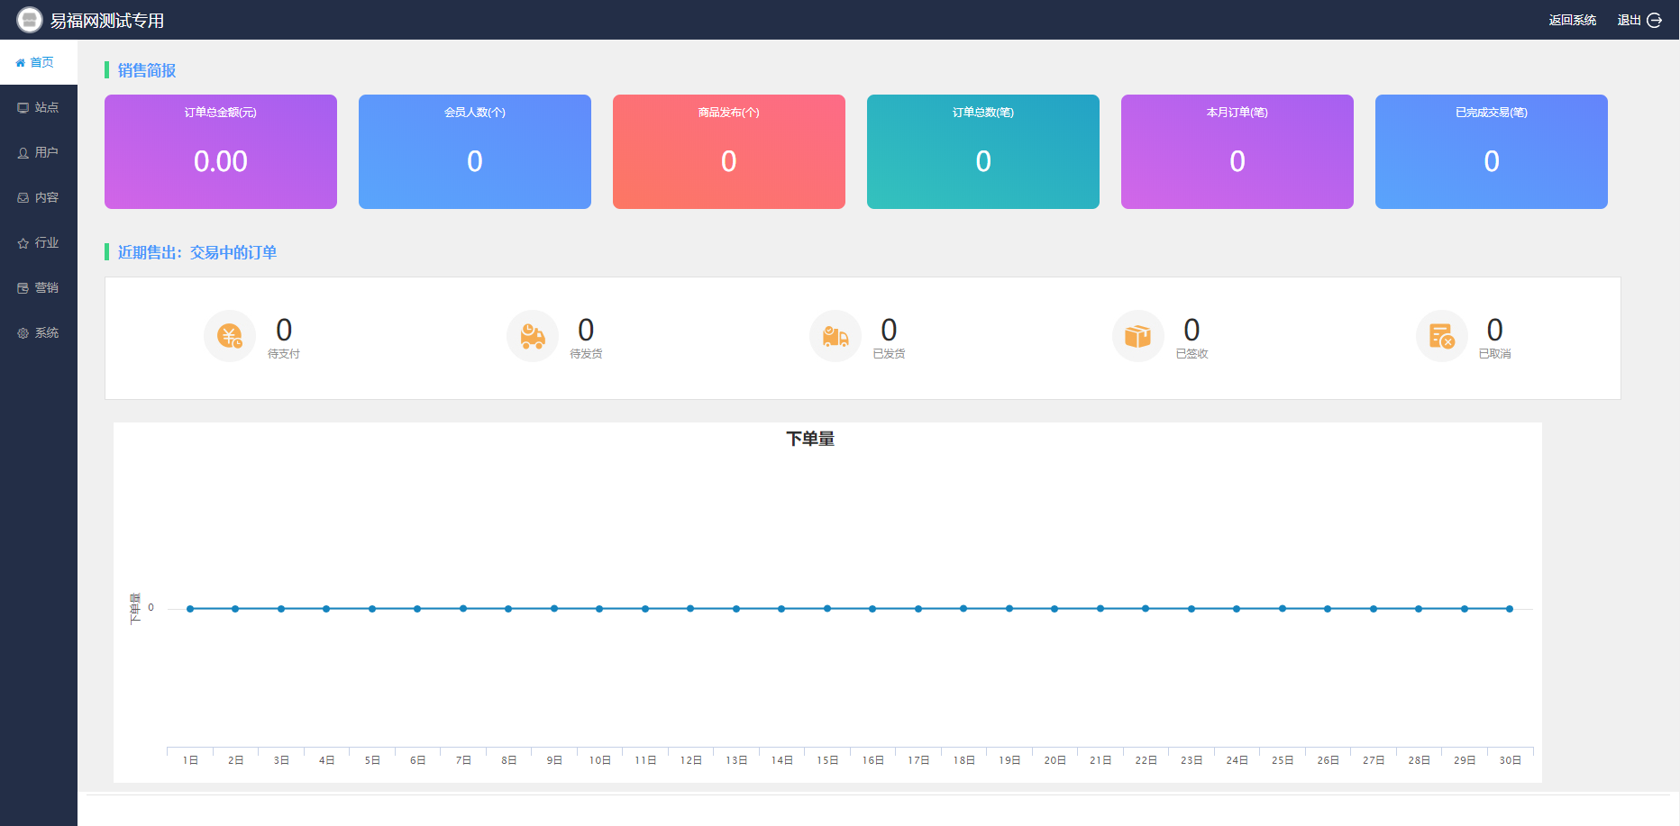Click the 下单量 chart title
The image size is (1680, 826).
coord(810,439)
